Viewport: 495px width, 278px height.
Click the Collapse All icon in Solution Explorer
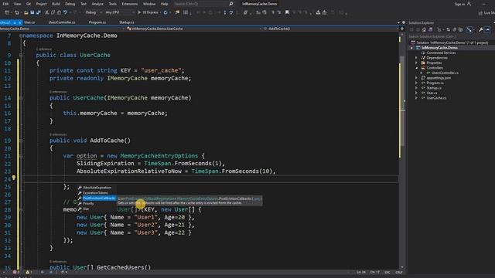454,29
